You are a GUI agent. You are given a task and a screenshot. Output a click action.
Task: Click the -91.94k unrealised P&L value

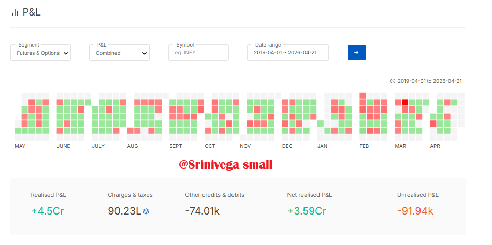pyautogui.click(x=415, y=211)
